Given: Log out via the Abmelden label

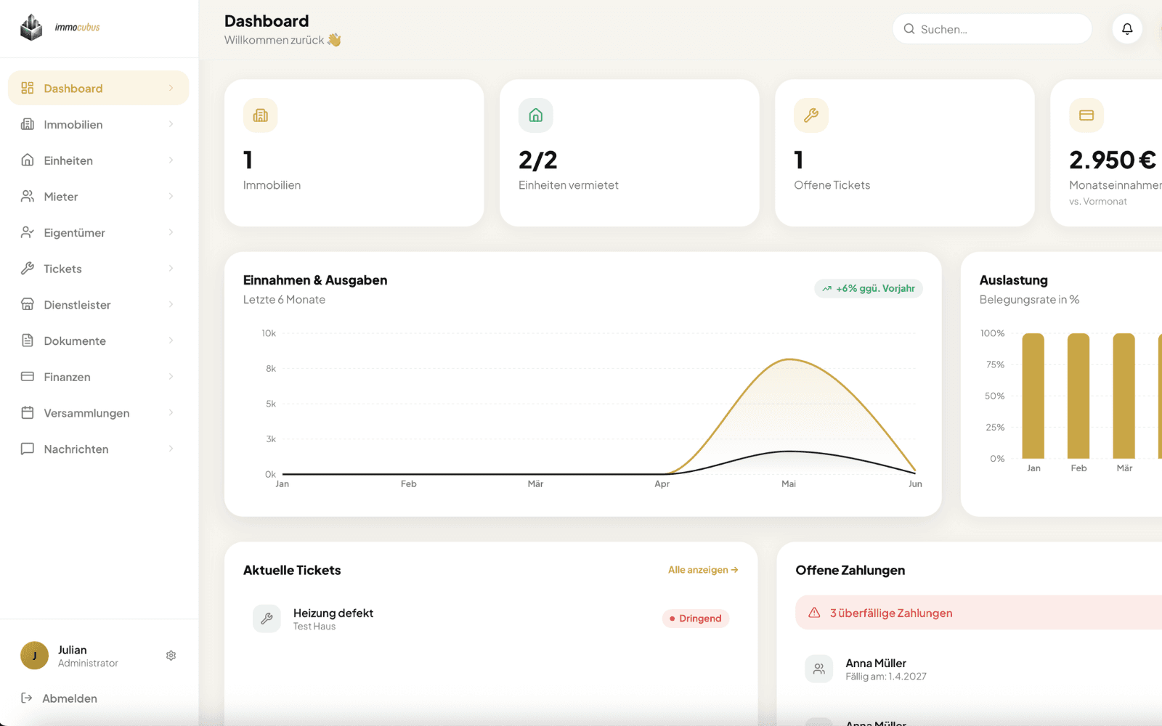Looking at the screenshot, I should 70,698.
